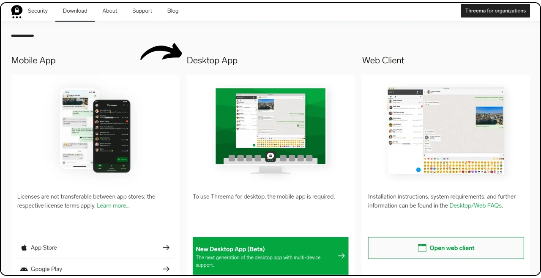Click the desktop app monitor preview image
This screenshot has width=541, height=278.
tap(270, 131)
